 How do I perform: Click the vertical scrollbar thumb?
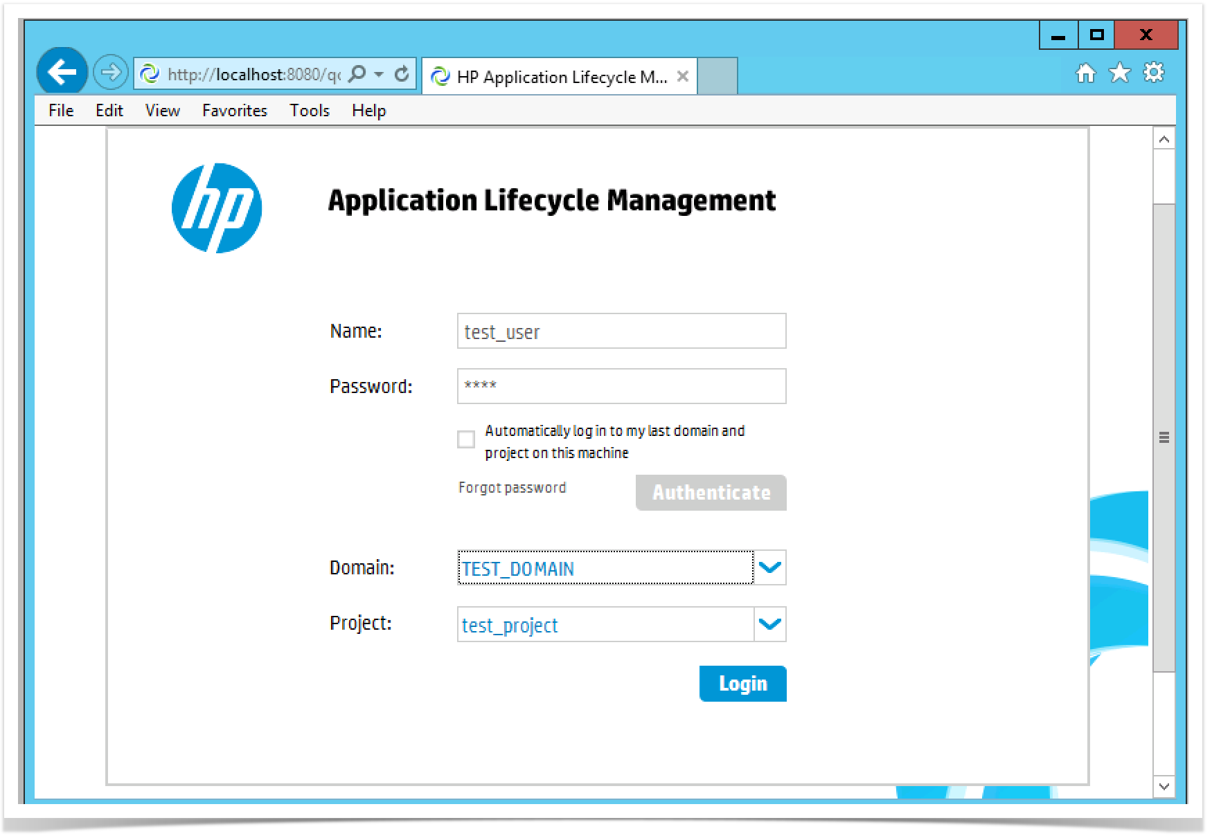(1164, 437)
